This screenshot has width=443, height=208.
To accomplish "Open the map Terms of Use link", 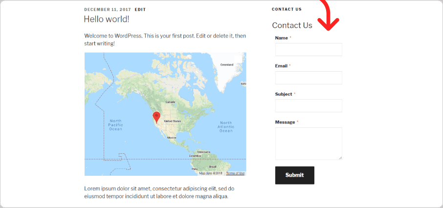I will click(x=235, y=173).
